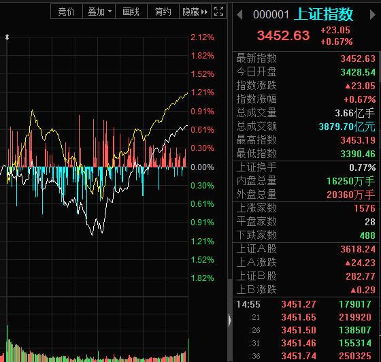
Task: Click the 上证B股 value 282.77
Action: [x=361, y=276]
